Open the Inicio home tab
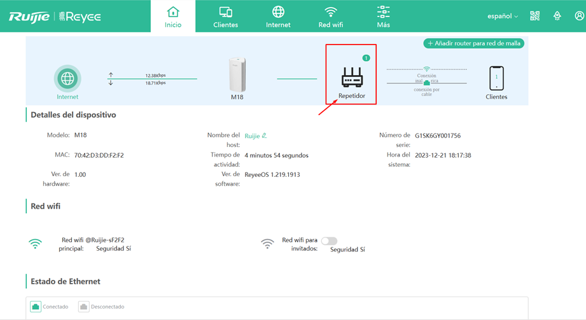 click(x=173, y=17)
